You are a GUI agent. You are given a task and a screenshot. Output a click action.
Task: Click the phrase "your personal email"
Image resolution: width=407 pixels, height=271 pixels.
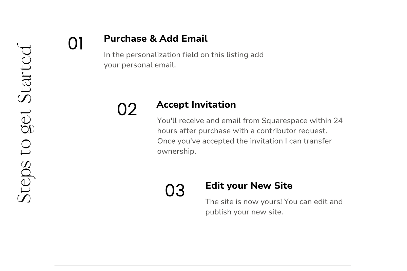[x=139, y=65]
